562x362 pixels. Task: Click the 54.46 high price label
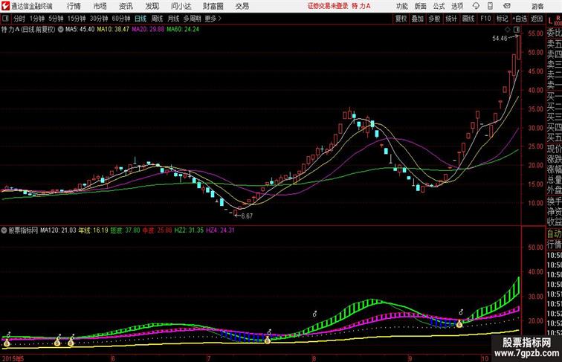tap(500, 39)
